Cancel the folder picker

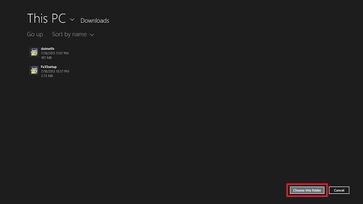pyautogui.click(x=339, y=190)
